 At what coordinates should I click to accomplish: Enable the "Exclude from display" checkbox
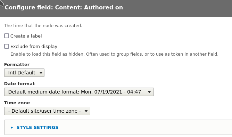click(x=7, y=46)
